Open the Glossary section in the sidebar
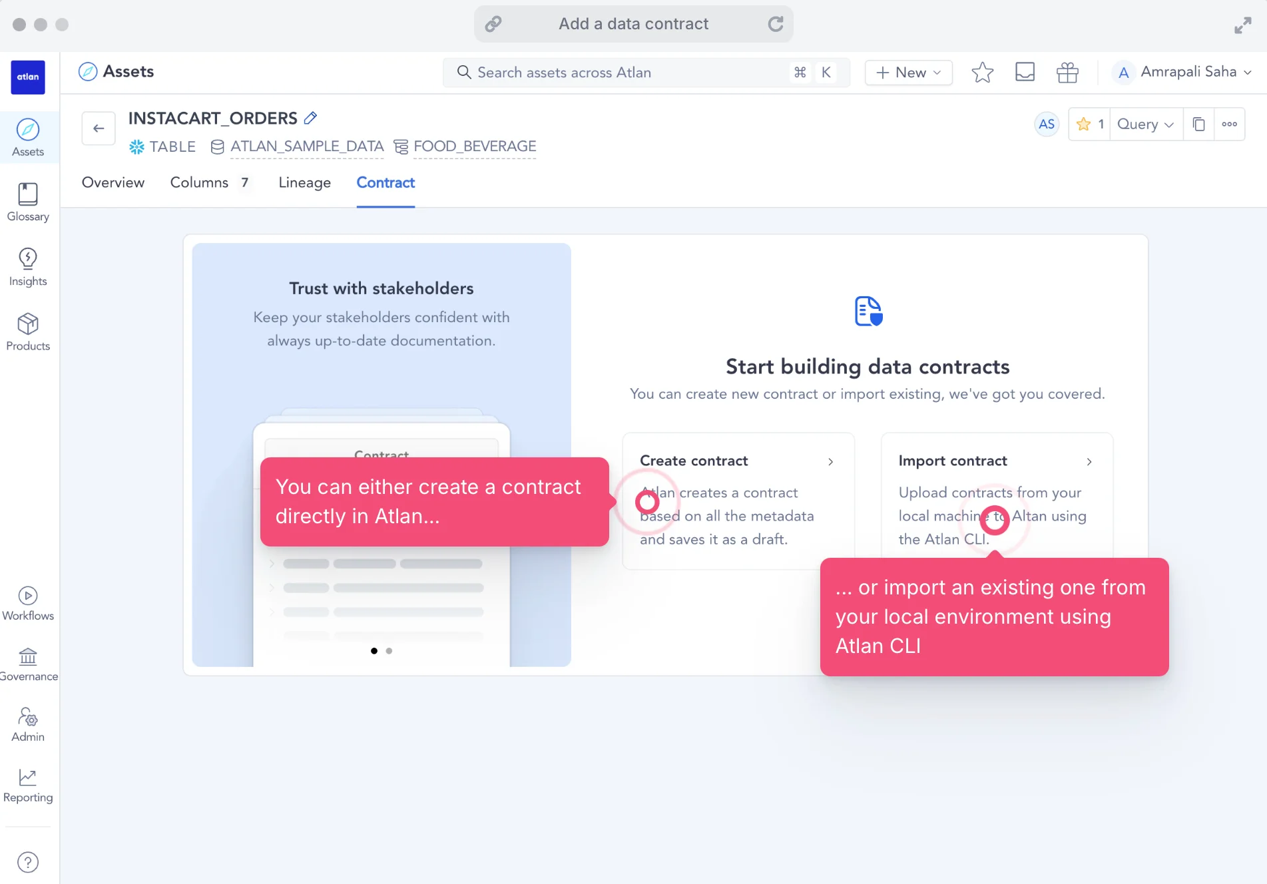1267x884 pixels. pos(28,200)
